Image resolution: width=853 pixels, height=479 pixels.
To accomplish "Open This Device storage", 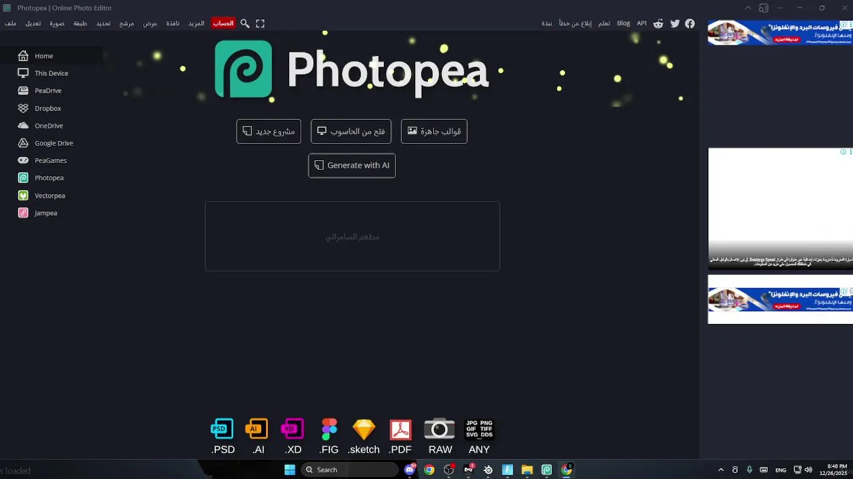I will click(x=52, y=73).
